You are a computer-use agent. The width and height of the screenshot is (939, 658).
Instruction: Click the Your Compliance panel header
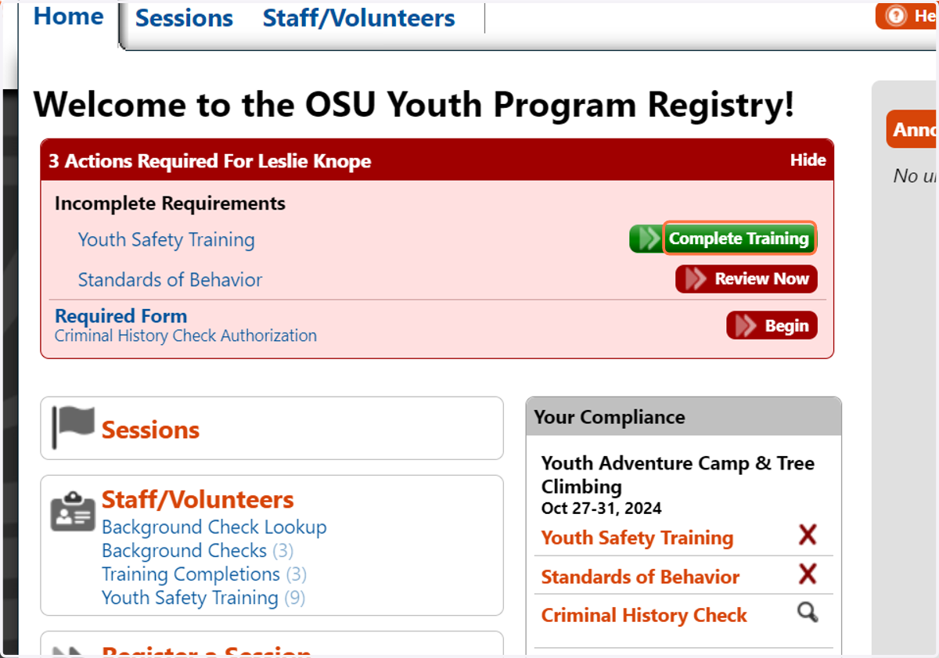[x=684, y=417]
